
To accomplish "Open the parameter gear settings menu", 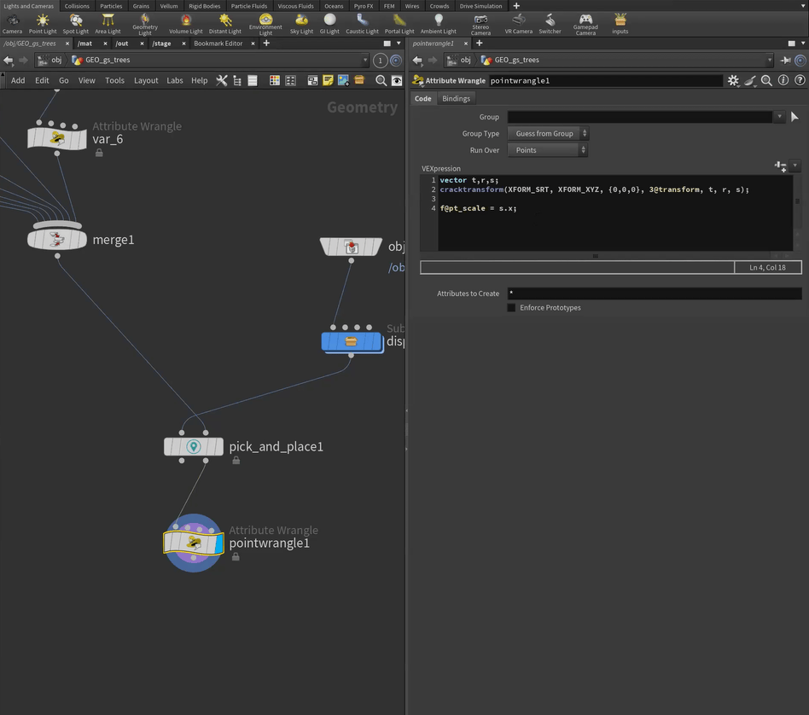I will pyautogui.click(x=733, y=80).
